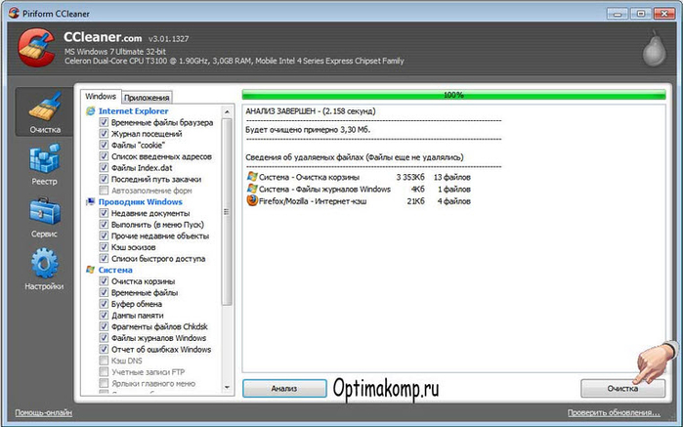Click the Piriform pear icon

[655, 48]
